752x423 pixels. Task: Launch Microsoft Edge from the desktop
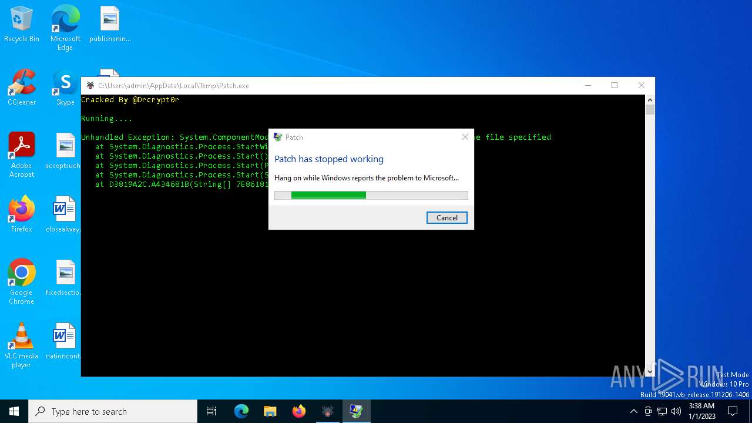pos(65,28)
